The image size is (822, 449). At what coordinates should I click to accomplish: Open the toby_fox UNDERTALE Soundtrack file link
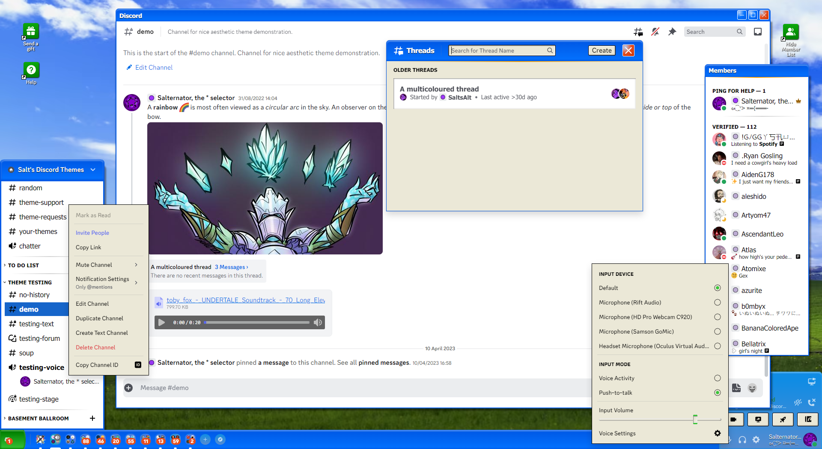pos(246,300)
